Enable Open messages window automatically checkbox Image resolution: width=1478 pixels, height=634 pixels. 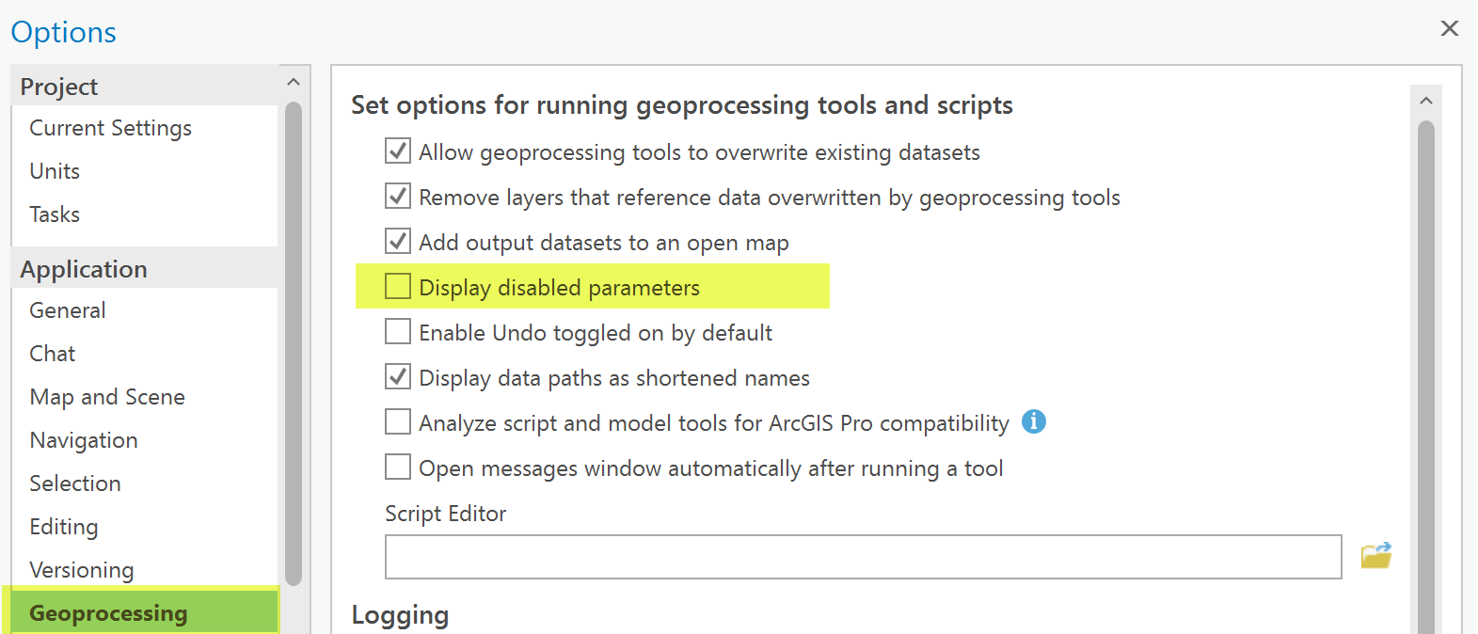coord(398,468)
